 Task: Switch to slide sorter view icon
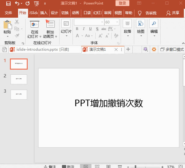(97, 166)
